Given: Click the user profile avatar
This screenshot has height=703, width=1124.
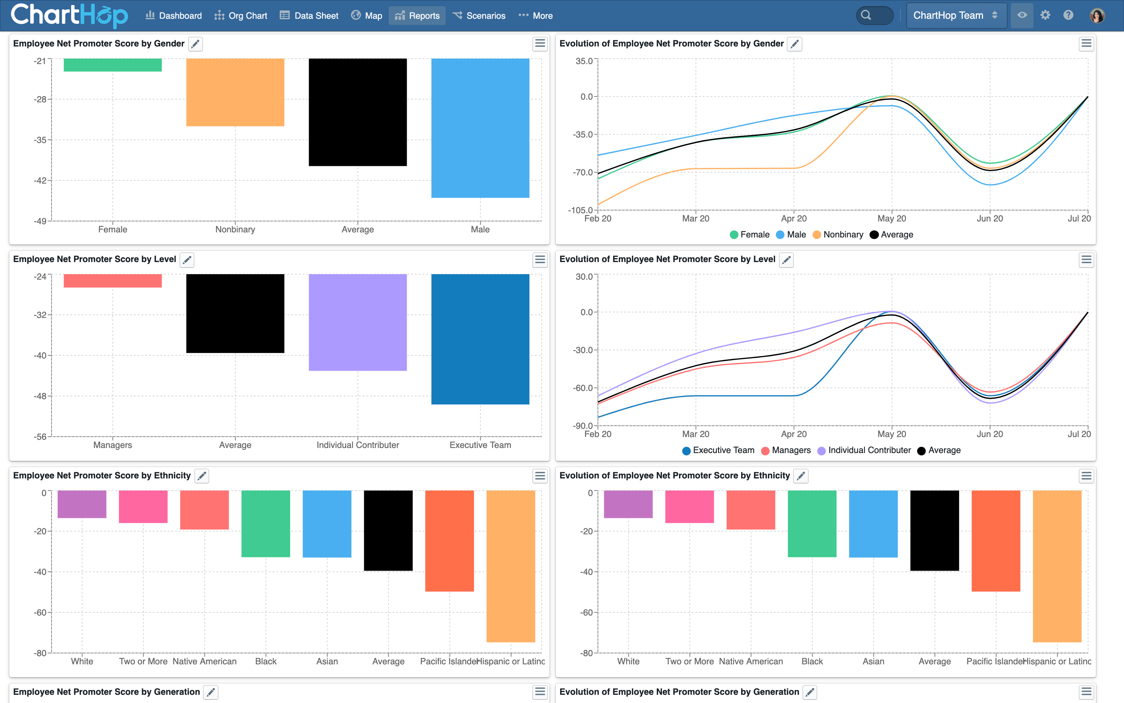Looking at the screenshot, I should (1097, 15).
